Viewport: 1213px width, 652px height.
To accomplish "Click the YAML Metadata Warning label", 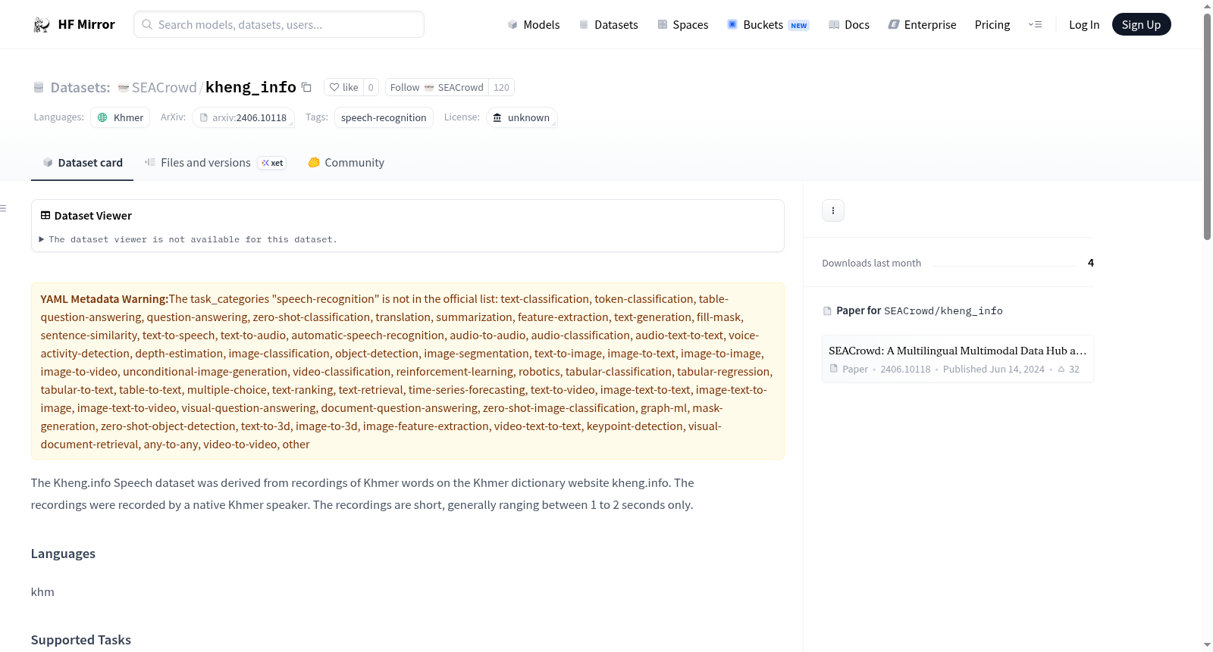I will click(105, 299).
